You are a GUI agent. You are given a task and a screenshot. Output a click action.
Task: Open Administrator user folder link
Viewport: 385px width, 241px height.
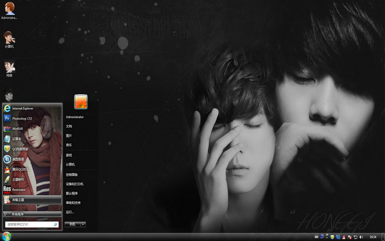click(74, 117)
